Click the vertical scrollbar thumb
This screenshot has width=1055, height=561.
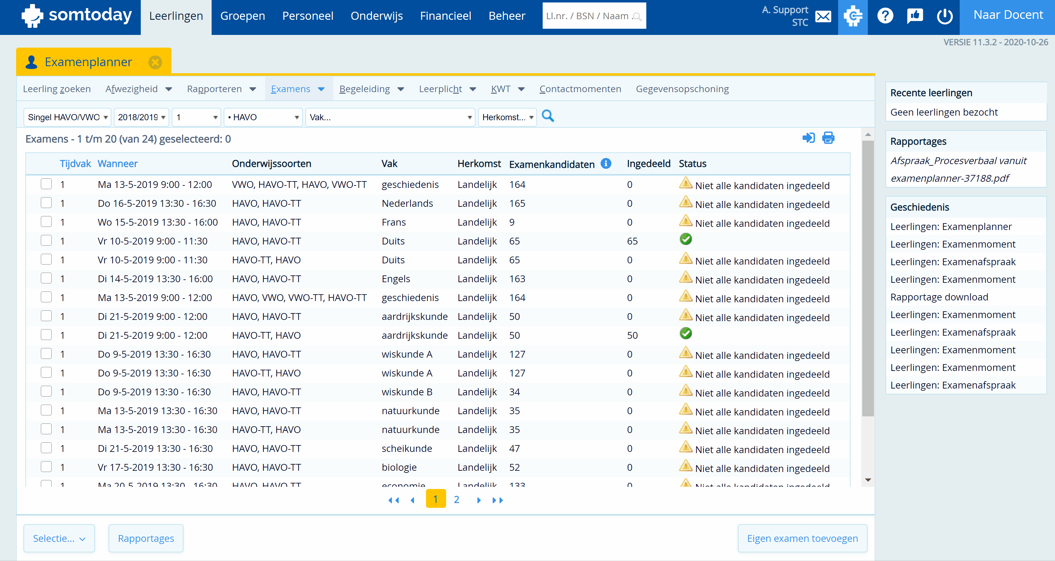coord(868,279)
